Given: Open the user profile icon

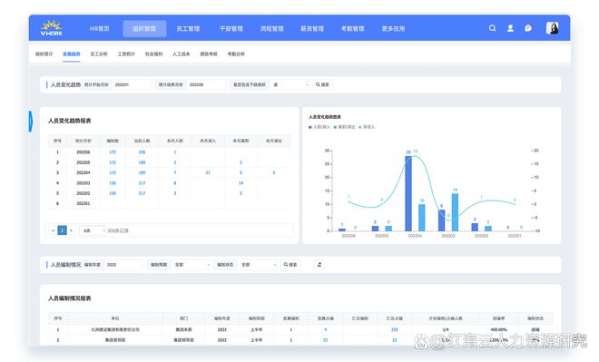Looking at the screenshot, I should pos(510,28).
